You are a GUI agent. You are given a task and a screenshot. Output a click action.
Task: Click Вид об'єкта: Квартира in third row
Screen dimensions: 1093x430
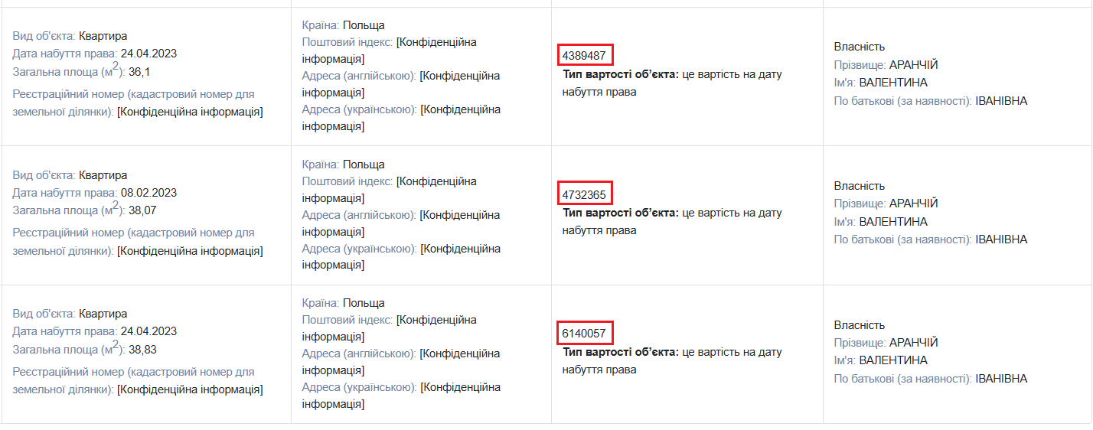pyautogui.click(x=70, y=314)
